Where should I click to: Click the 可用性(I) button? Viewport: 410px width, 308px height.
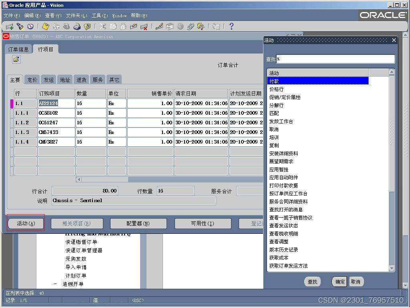[203, 223]
